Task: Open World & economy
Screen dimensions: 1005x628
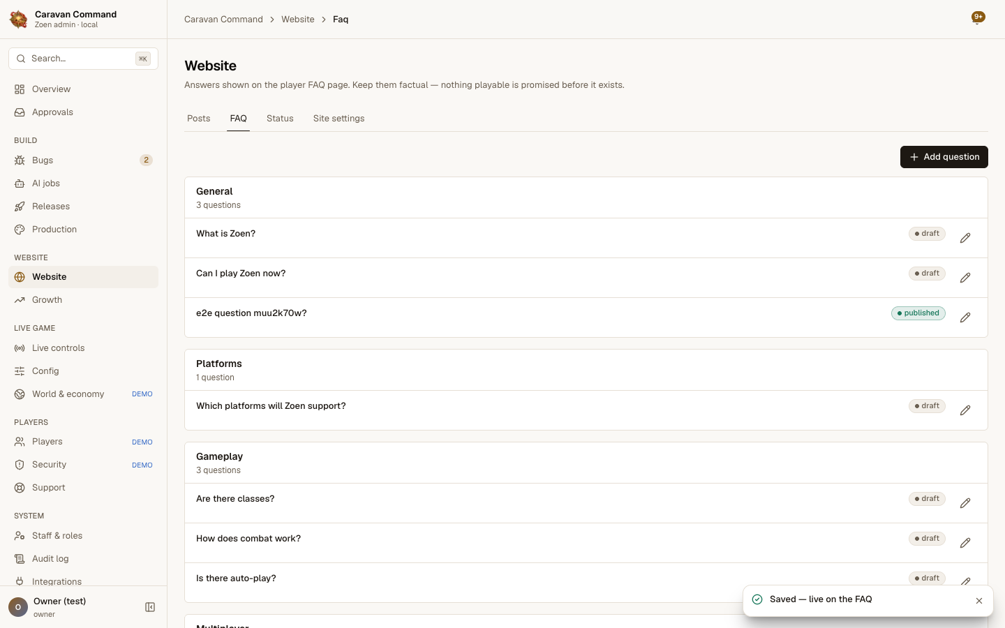Action: [x=83, y=394]
